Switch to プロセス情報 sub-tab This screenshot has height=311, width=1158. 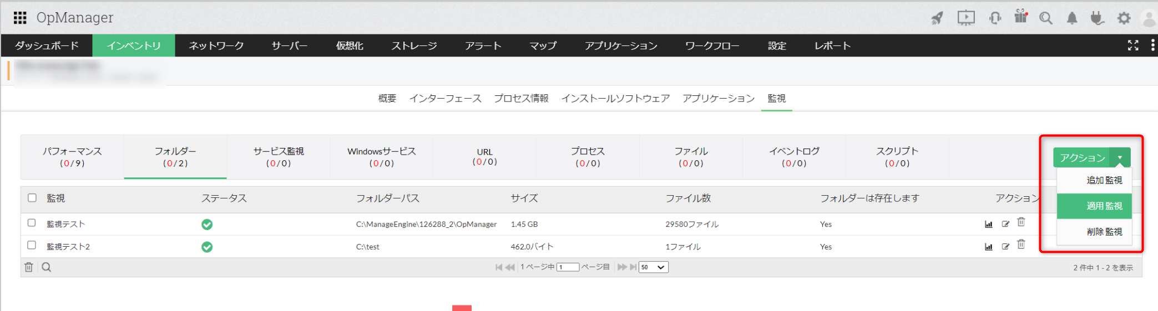tap(521, 99)
